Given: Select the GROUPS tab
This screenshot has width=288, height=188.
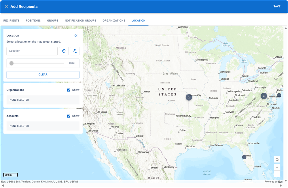Looking at the screenshot, I should click(53, 20).
